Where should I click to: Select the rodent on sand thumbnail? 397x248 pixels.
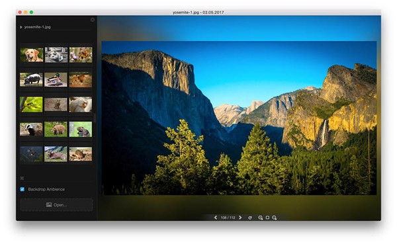point(81,154)
